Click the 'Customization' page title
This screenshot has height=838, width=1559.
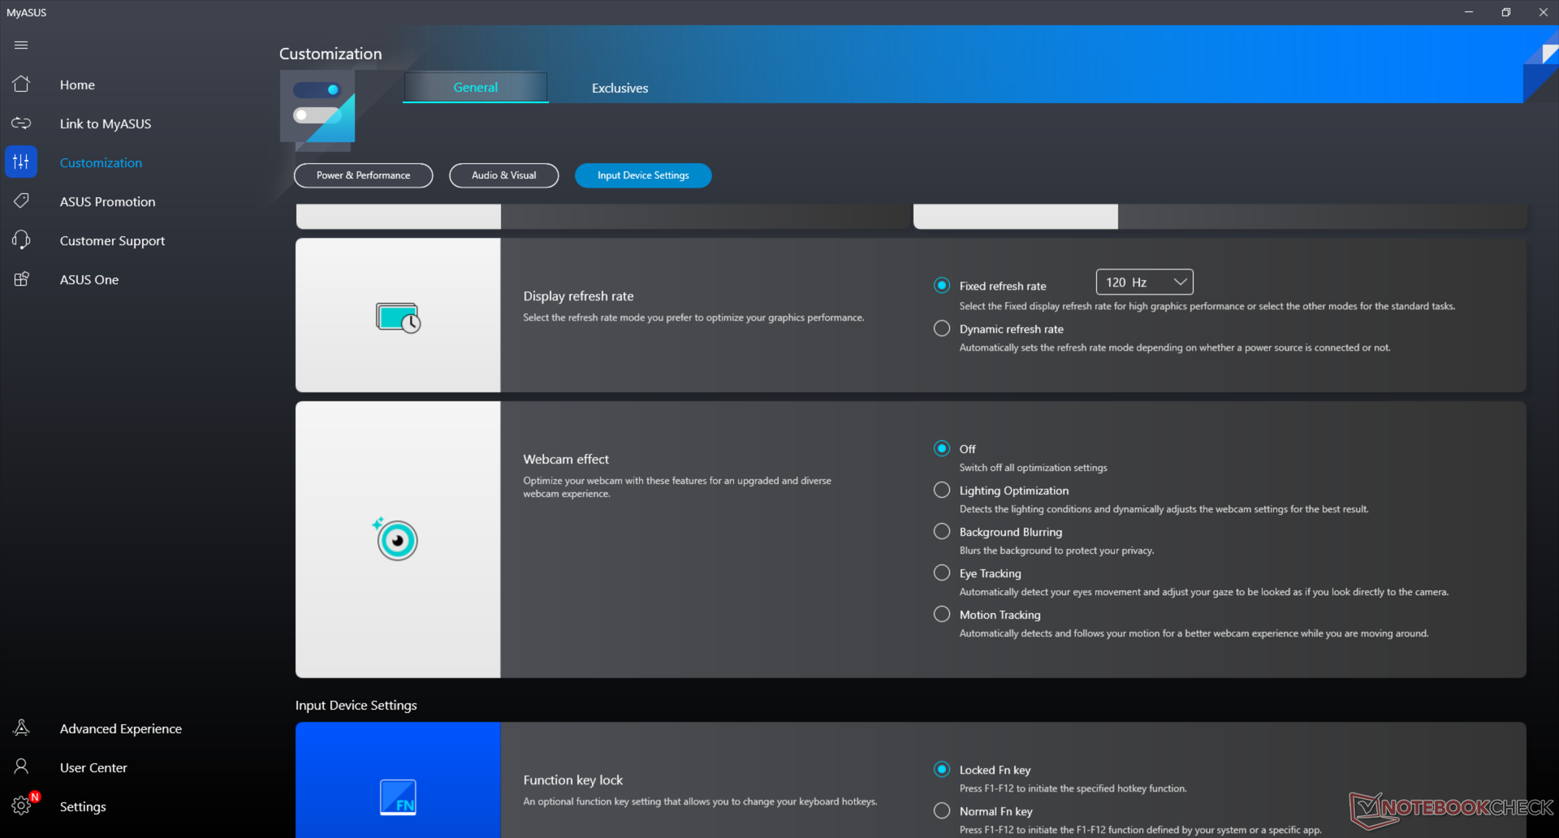coord(330,54)
